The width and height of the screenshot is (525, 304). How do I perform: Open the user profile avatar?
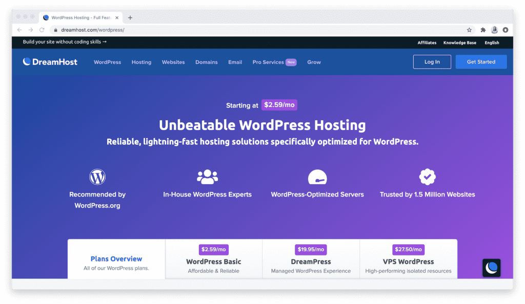click(x=494, y=30)
